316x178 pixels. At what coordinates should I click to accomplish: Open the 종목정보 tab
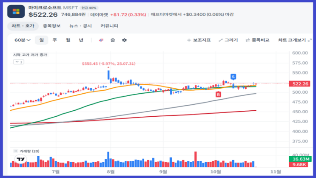[51, 26]
